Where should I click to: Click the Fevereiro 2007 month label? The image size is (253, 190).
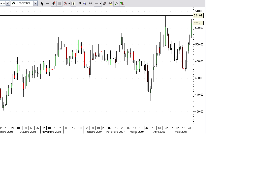click(x=115, y=132)
